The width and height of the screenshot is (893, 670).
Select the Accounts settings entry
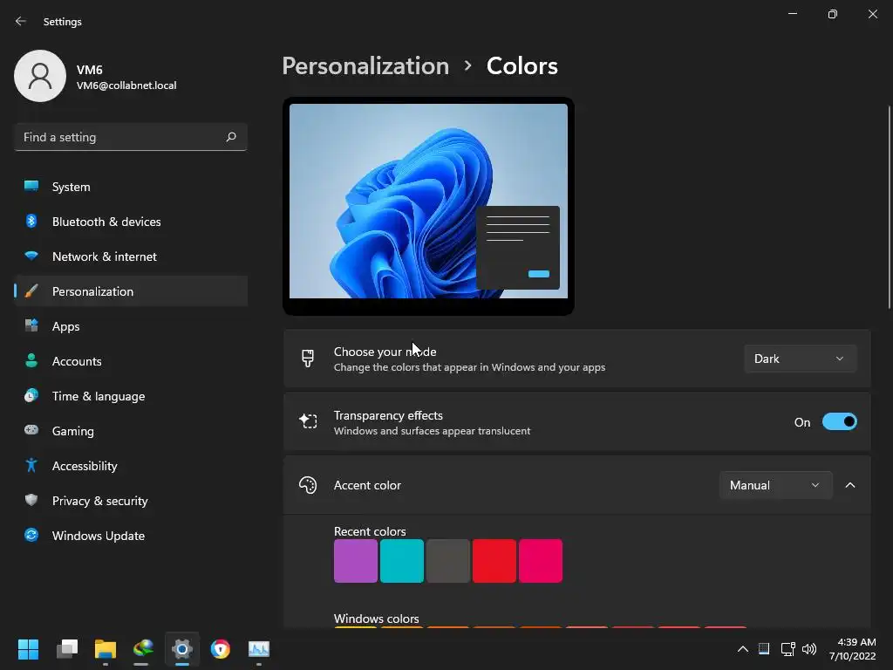(131, 361)
